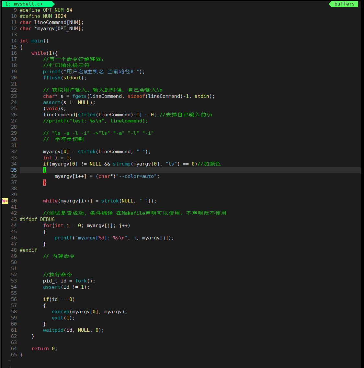
Task: Click the strcmp call on line 34
Action: point(121,164)
